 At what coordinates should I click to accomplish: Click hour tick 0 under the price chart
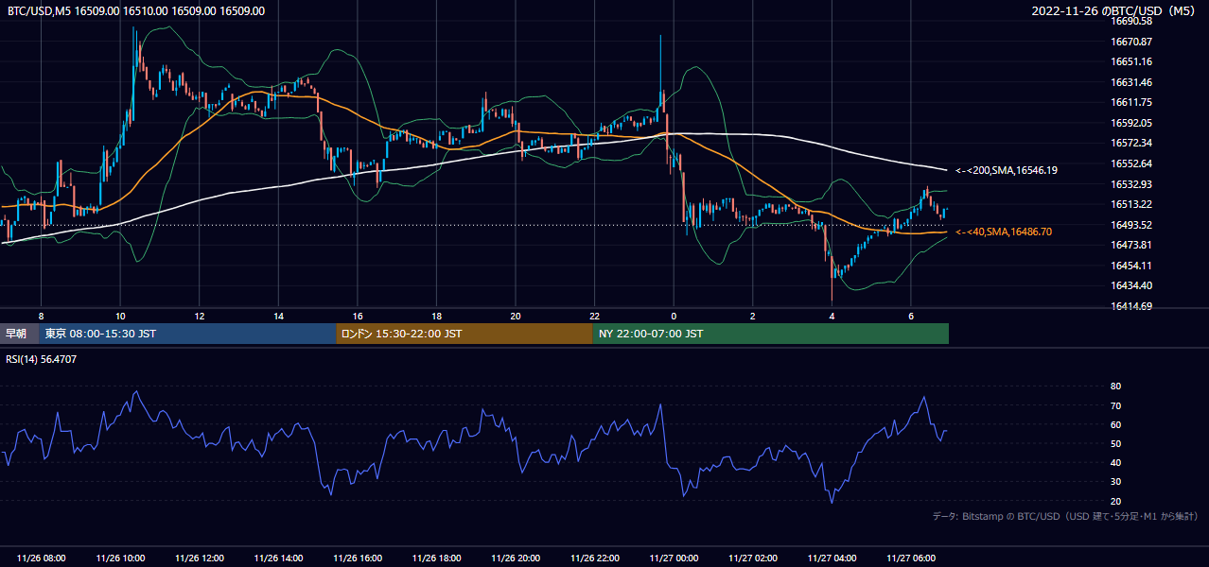(674, 316)
